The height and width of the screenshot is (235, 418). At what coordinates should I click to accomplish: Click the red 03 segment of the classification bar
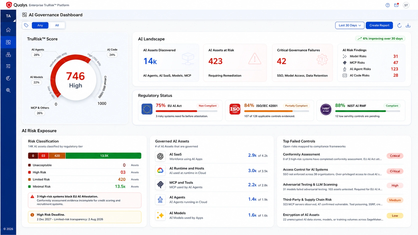click(x=43, y=156)
